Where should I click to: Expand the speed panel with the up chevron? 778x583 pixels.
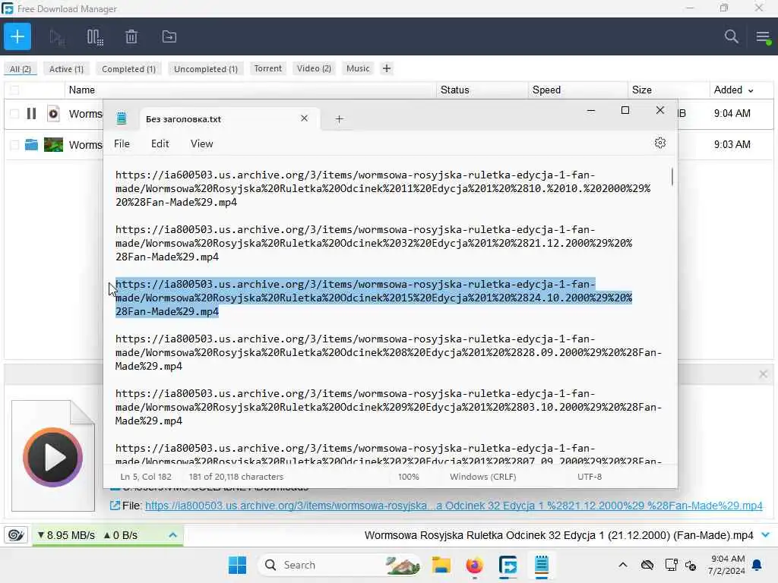[172, 535]
